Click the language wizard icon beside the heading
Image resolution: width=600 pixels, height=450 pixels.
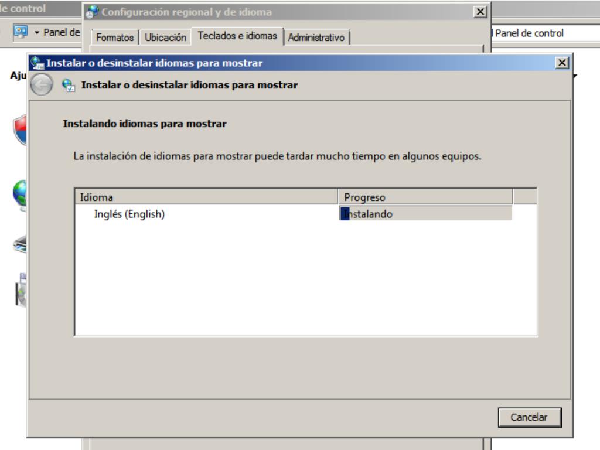click(68, 86)
